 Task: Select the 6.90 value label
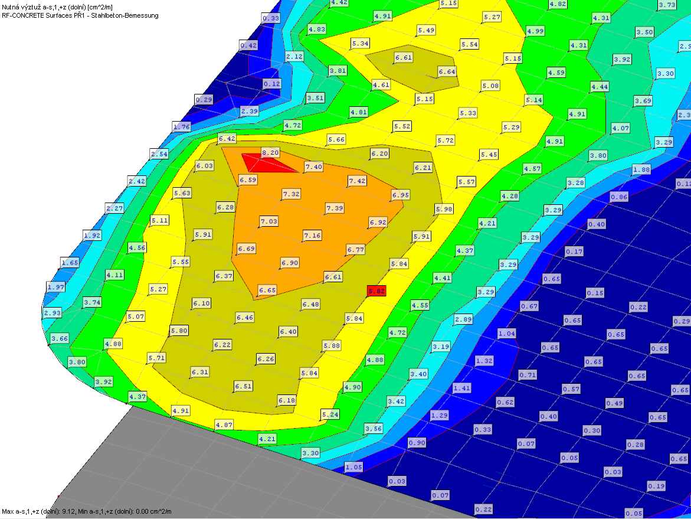290,263
